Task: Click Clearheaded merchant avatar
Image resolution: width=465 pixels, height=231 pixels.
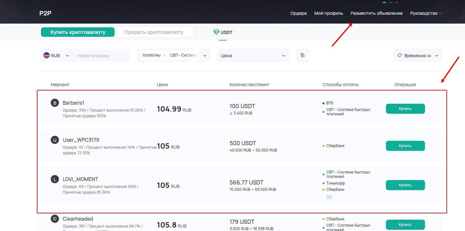Action: (55, 219)
